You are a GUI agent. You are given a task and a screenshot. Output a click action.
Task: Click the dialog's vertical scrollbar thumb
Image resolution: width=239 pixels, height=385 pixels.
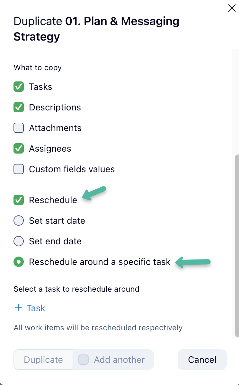pyautogui.click(x=237, y=245)
